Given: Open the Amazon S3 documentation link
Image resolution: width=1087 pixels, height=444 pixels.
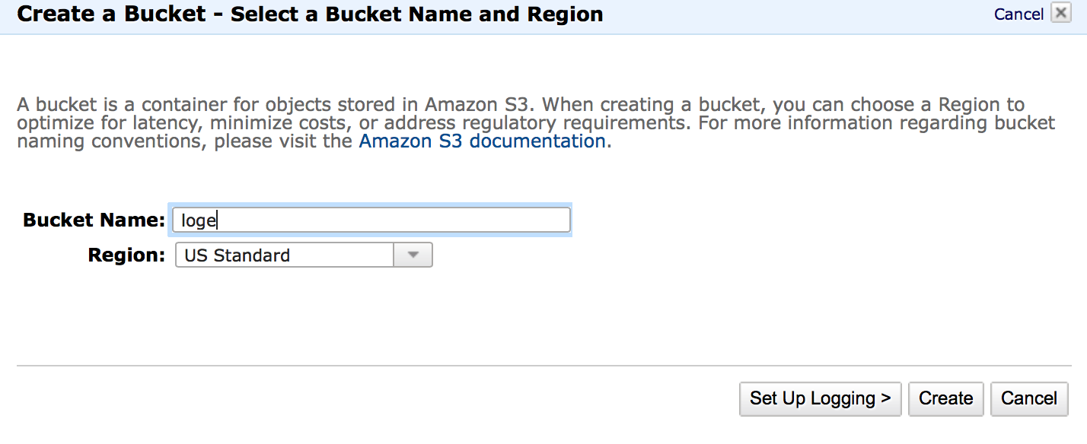Looking at the screenshot, I should click(x=482, y=141).
